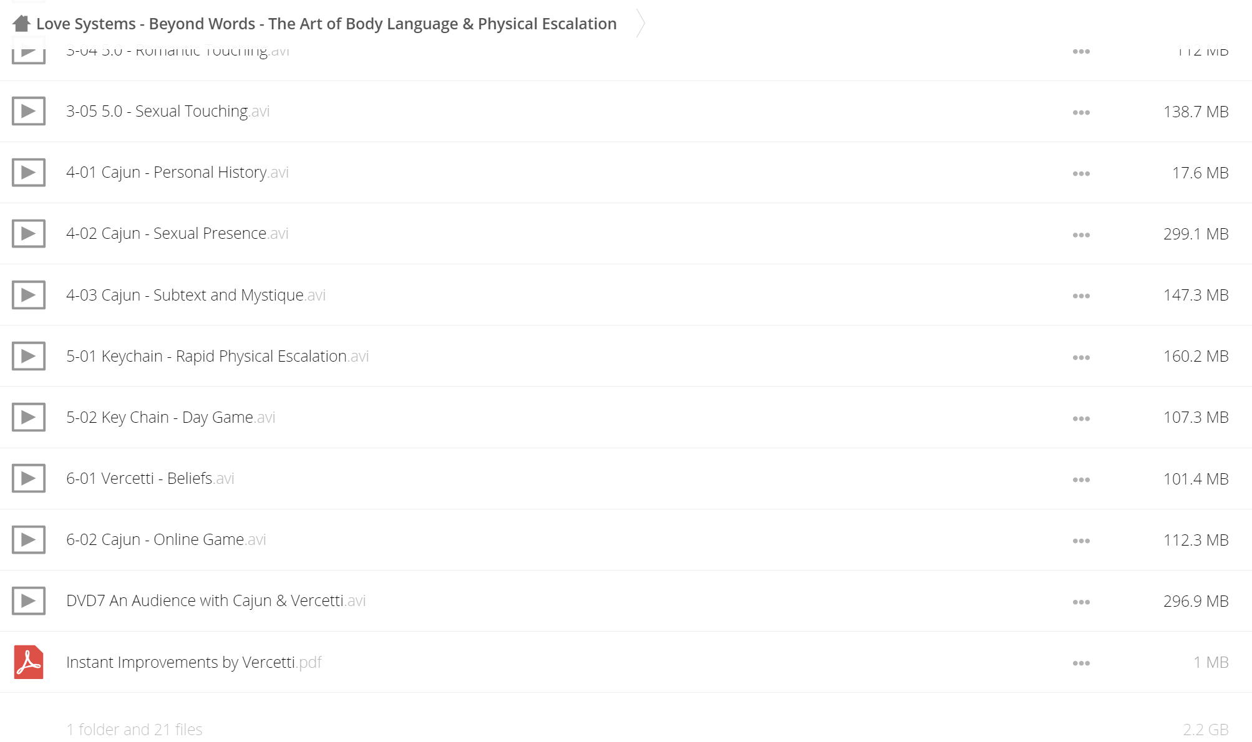Click video icon for Cajun Personal History
Screen dimensions: 1252x742
coord(29,172)
